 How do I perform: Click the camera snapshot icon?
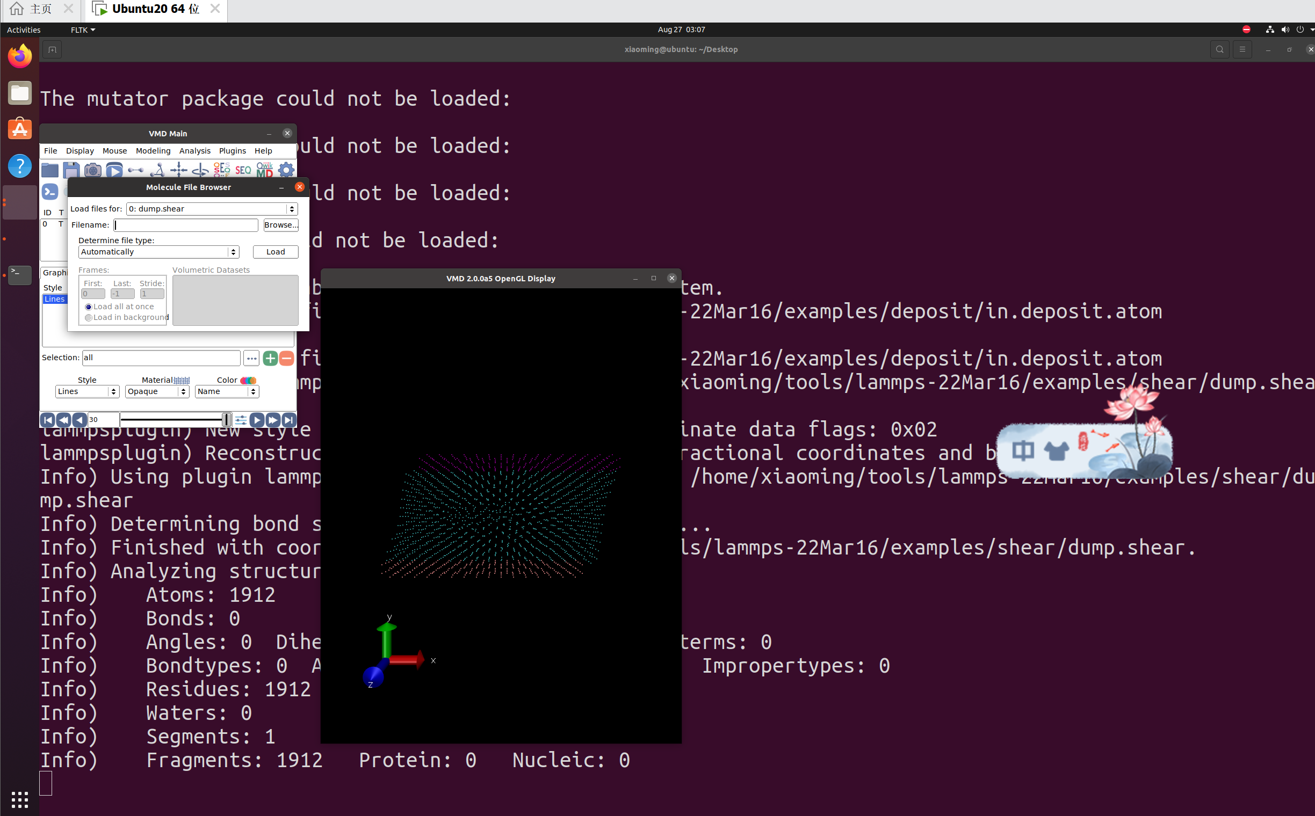coord(93,171)
